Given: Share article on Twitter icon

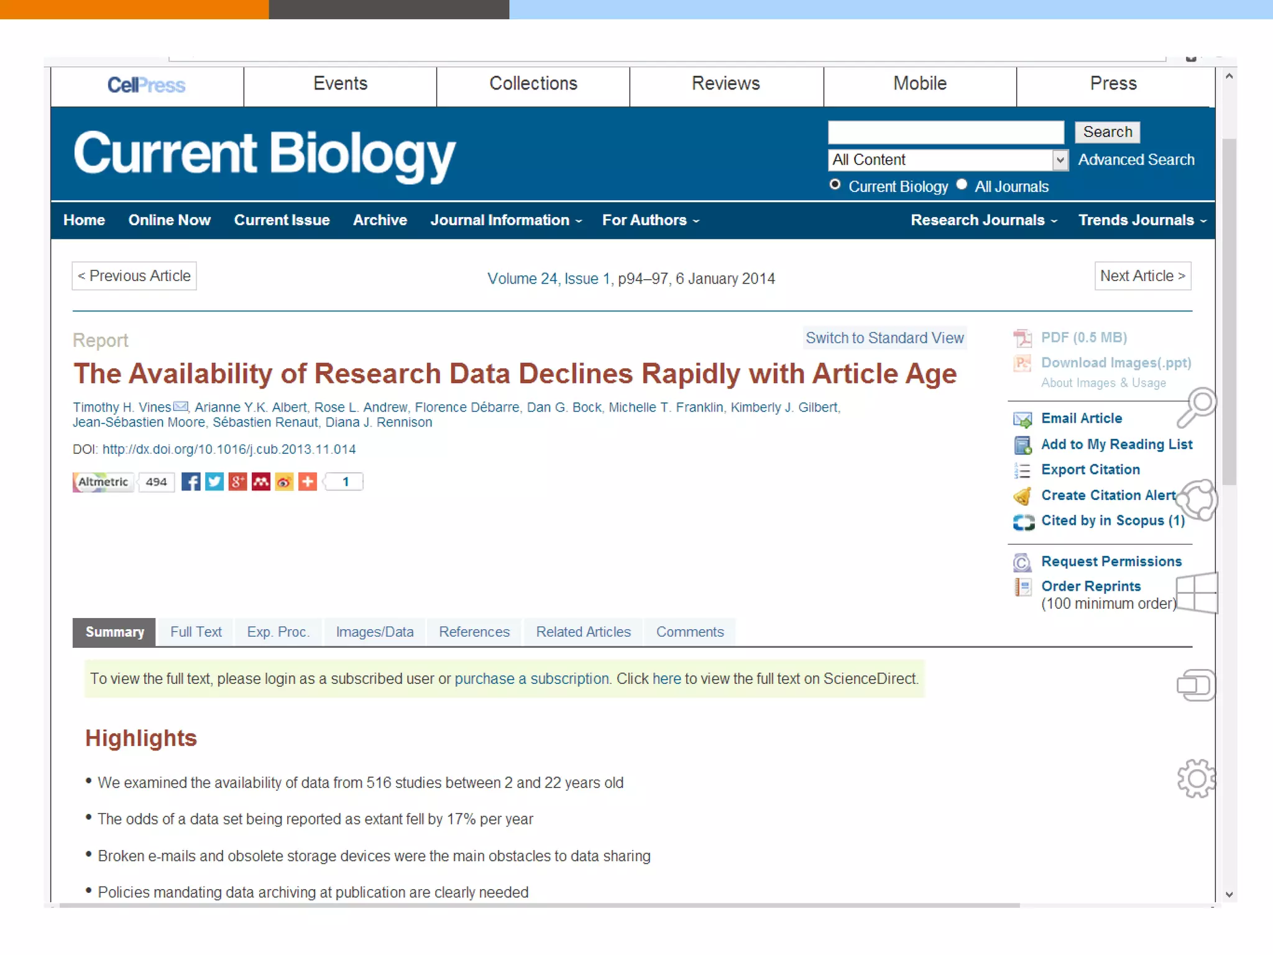Looking at the screenshot, I should click(214, 482).
